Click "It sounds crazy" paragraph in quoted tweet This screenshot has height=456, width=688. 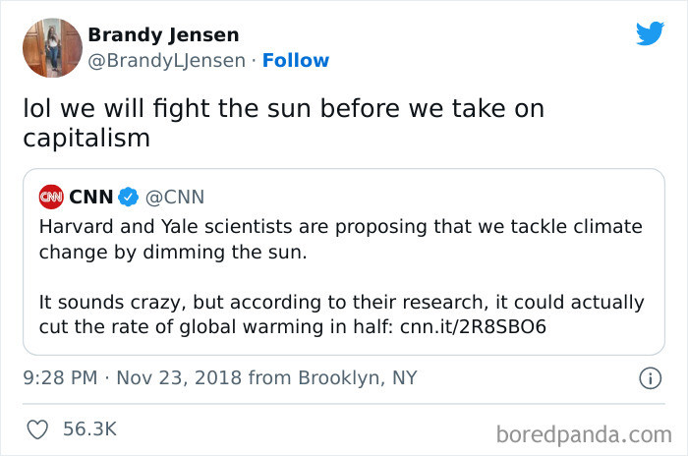point(341,314)
